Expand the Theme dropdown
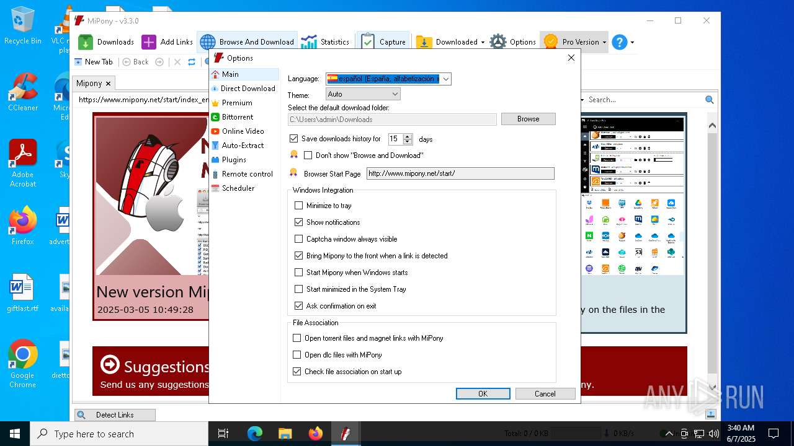794x446 pixels. pyautogui.click(x=395, y=94)
